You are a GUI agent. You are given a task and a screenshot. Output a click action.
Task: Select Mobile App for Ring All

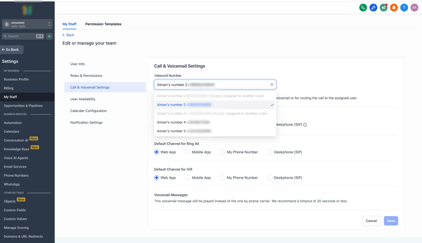188,152
